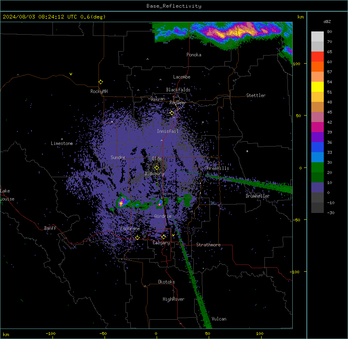Click the right axis -50 tick label
Screen dimensions: 348x339
point(296,220)
